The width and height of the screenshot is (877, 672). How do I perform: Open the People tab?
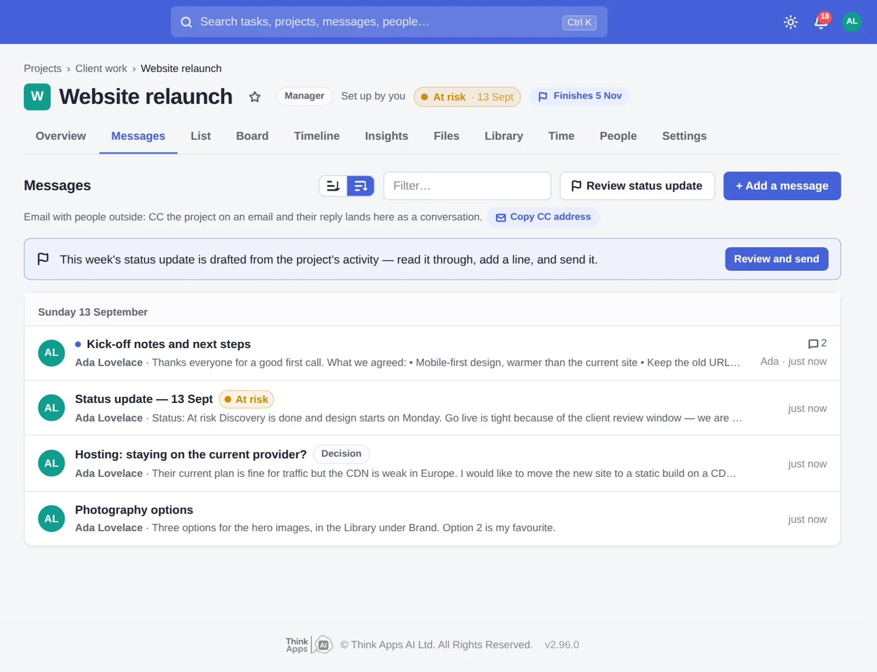tap(618, 136)
